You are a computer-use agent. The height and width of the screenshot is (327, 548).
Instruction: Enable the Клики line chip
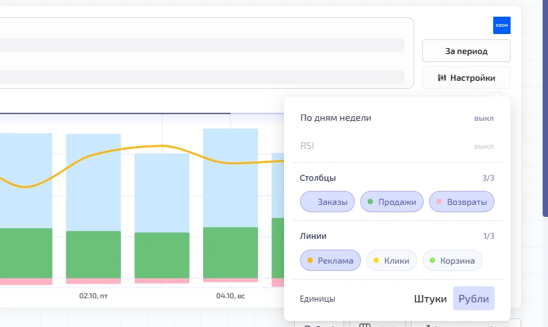[392, 260]
